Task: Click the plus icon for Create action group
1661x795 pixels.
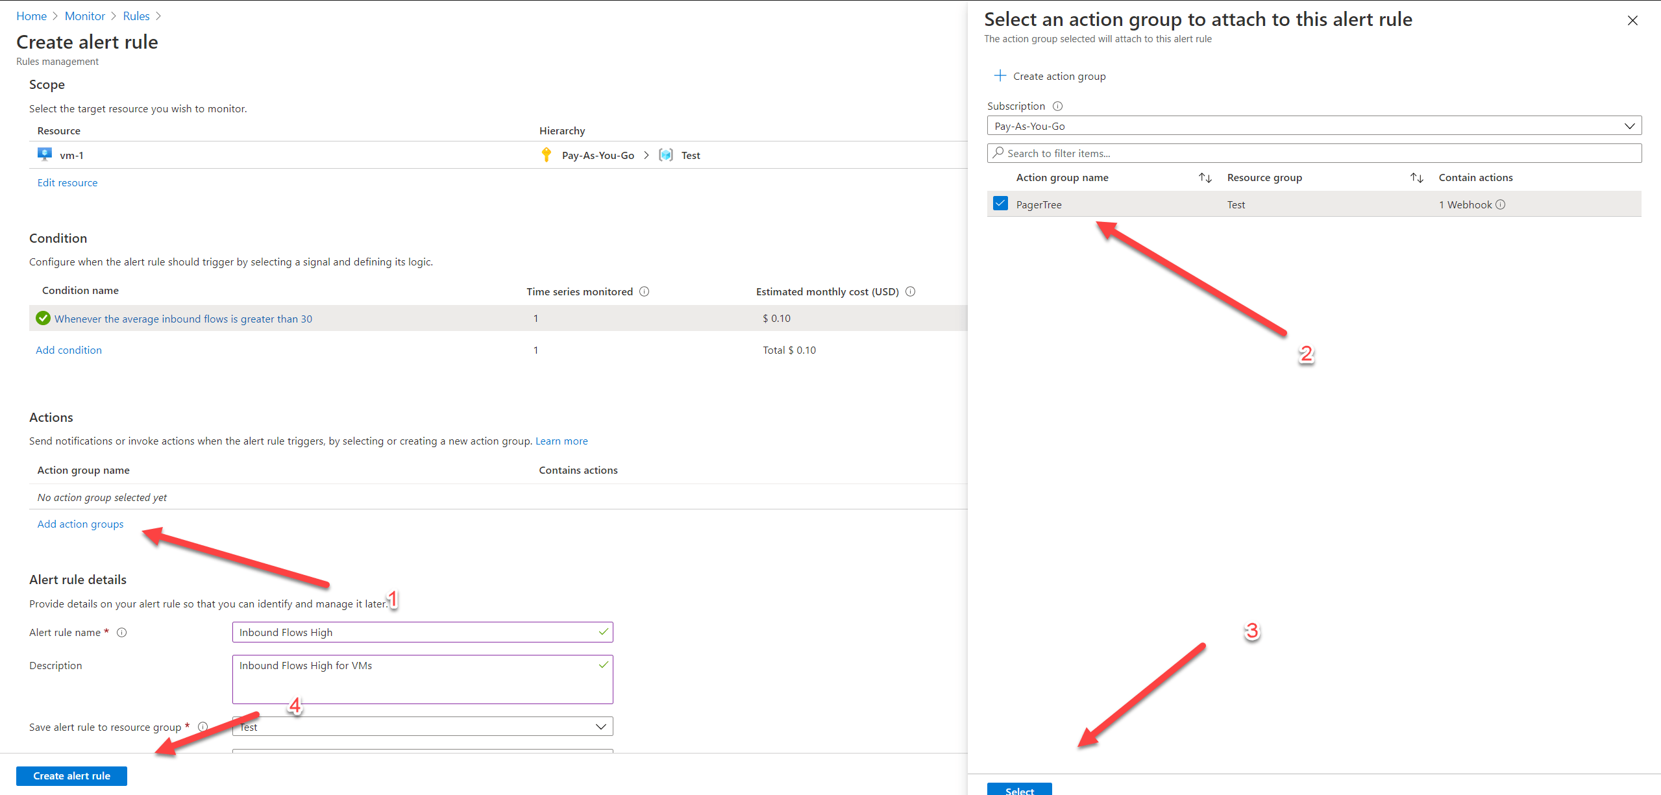Action: pos(1000,76)
